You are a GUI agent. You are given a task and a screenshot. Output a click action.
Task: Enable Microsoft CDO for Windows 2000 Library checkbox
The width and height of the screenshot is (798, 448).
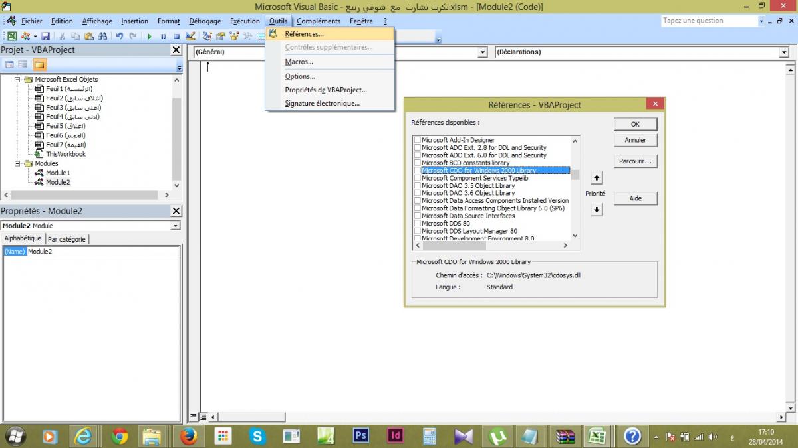[417, 171]
